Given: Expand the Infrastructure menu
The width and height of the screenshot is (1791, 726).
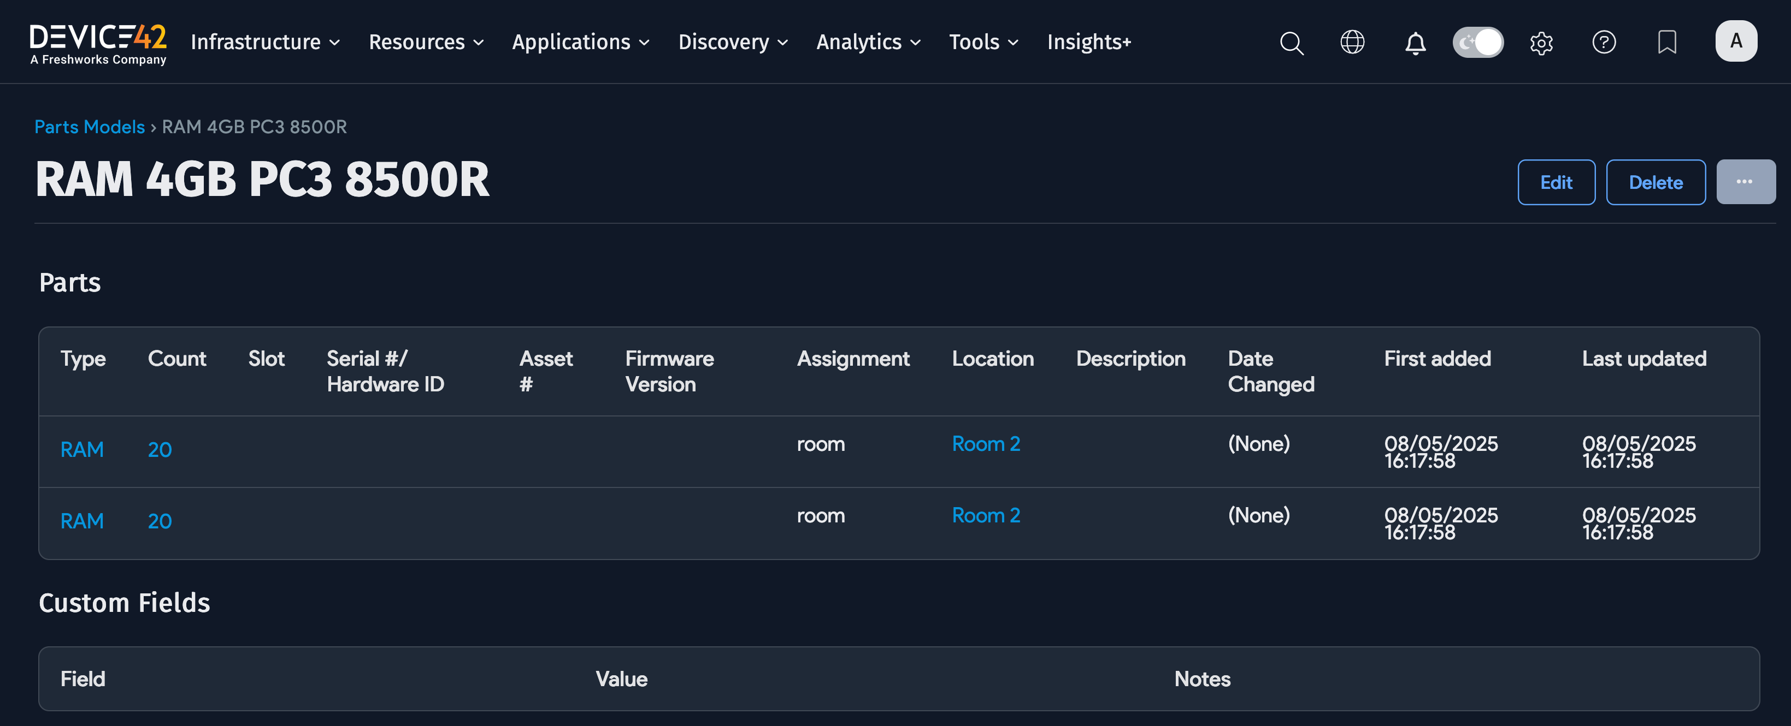Looking at the screenshot, I should (x=265, y=43).
